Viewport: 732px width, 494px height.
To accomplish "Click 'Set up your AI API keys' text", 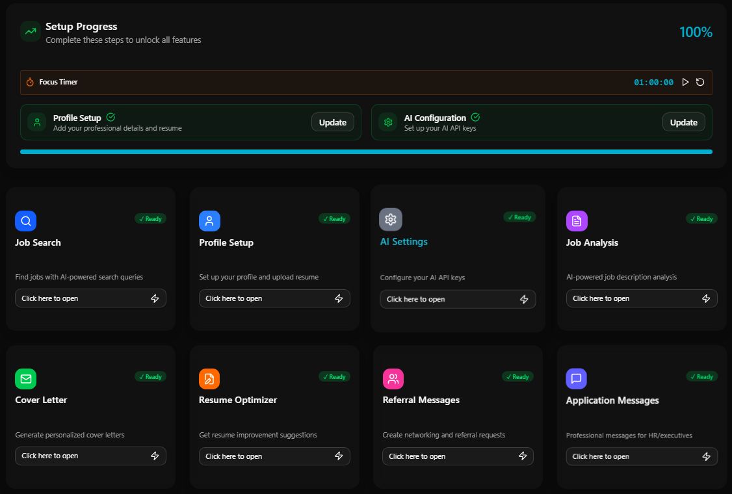I will point(440,128).
